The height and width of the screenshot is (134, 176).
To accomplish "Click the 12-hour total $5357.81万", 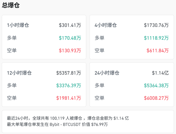I will 69,73.
